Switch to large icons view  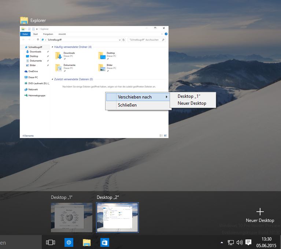pyautogui.click(x=165, y=135)
